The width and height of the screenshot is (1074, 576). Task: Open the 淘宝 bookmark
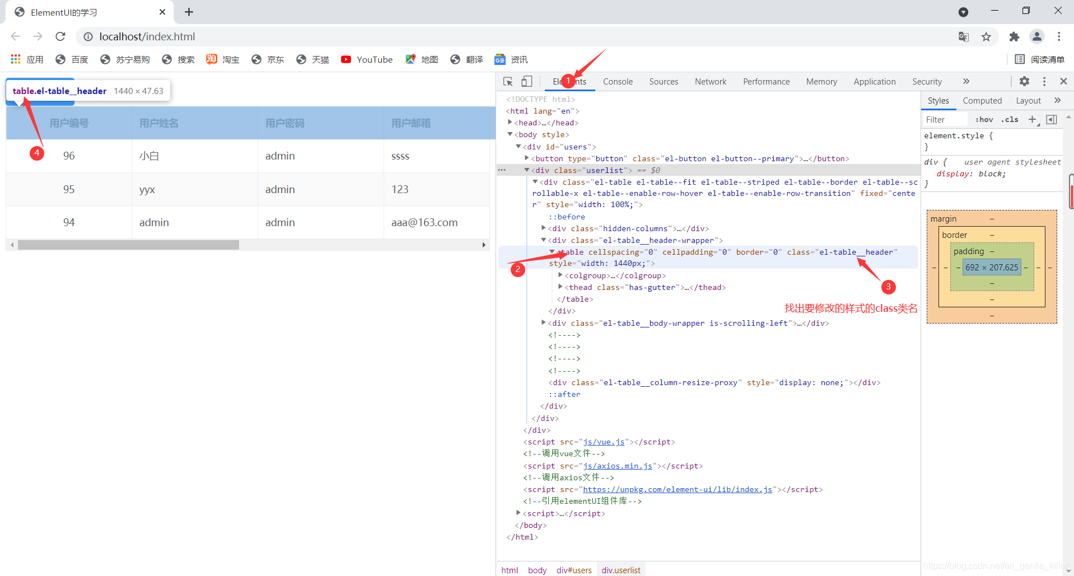pos(223,59)
